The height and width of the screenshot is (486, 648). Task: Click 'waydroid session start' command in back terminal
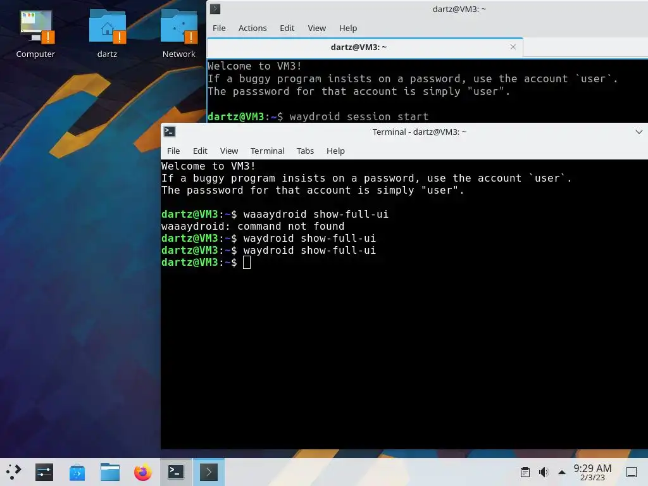pyautogui.click(x=359, y=116)
